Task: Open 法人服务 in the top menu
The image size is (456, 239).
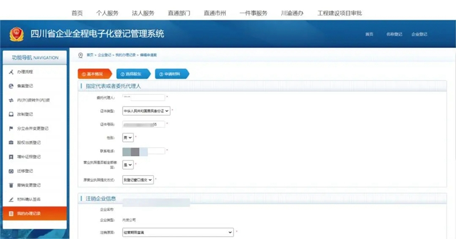Action: 143,13
